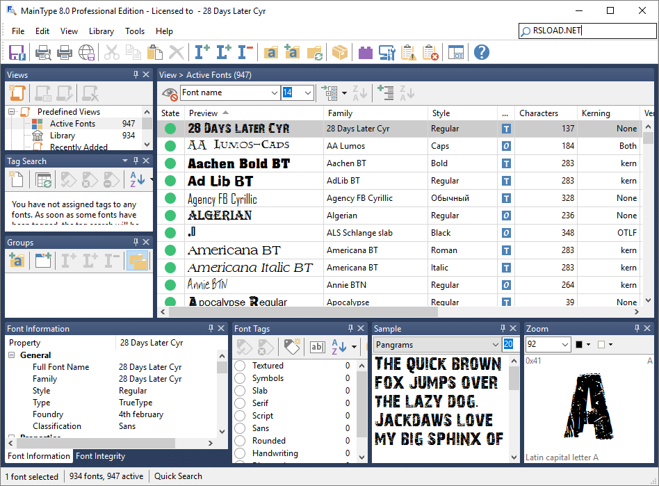Screen dimensions: 659x486
Task: Click the package icon in the toolbar
Action: coord(340,52)
